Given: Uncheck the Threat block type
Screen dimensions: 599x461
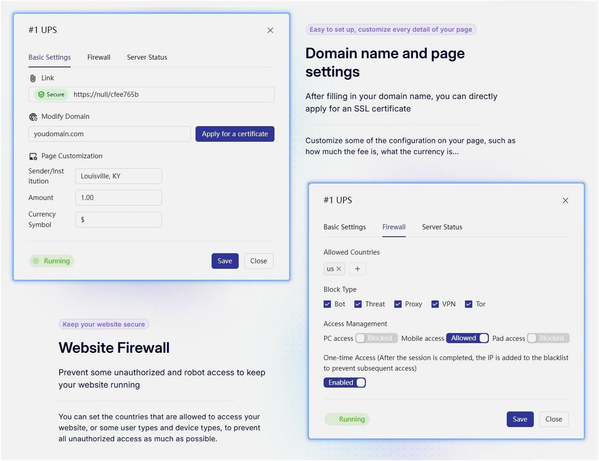Looking at the screenshot, I should (358, 304).
